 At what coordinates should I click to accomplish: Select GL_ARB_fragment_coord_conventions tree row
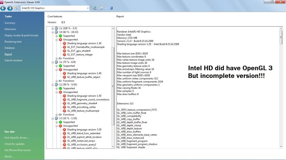coord(88,100)
